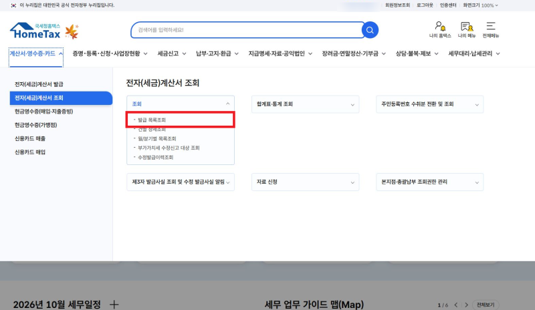Open 나의 메뉴 icon
535x310 pixels.
(466, 29)
